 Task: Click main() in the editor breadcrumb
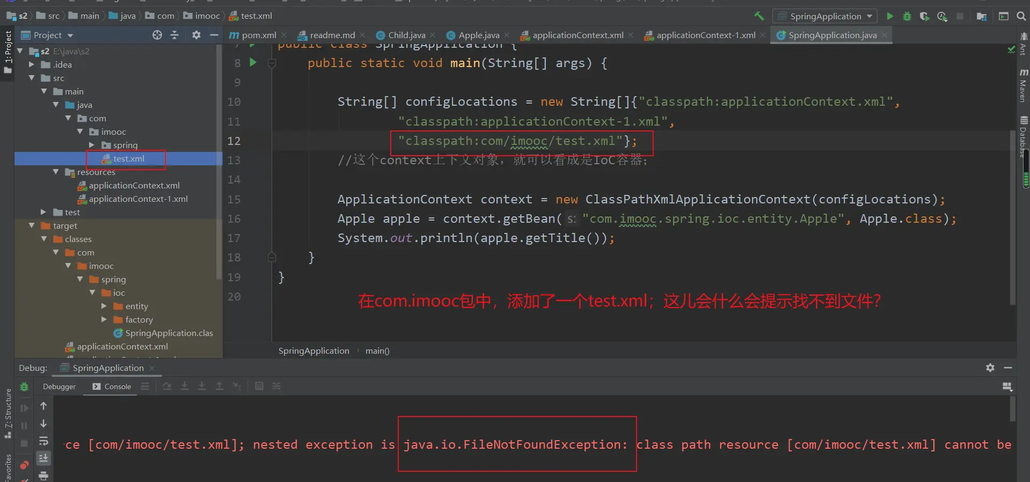pos(377,350)
